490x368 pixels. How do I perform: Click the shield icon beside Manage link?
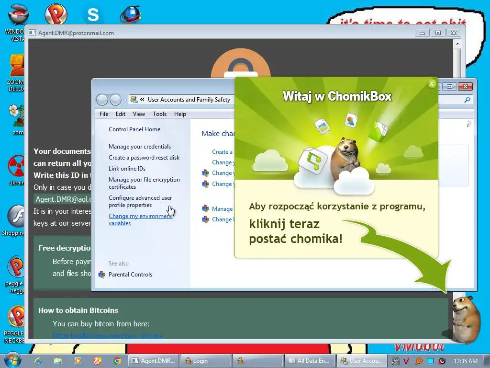pyautogui.click(x=205, y=209)
